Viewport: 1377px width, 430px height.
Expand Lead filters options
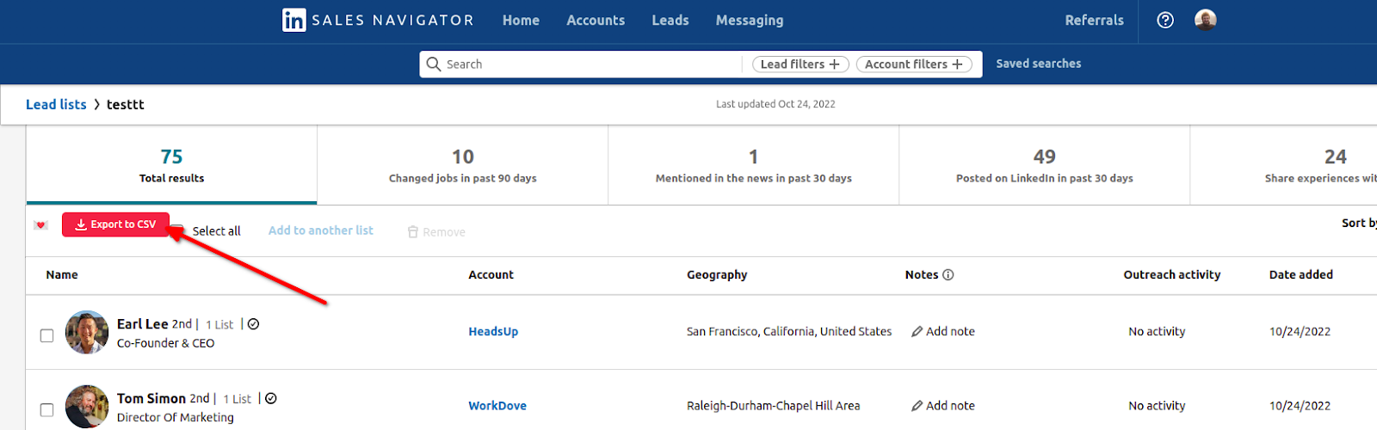pyautogui.click(x=800, y=64)
